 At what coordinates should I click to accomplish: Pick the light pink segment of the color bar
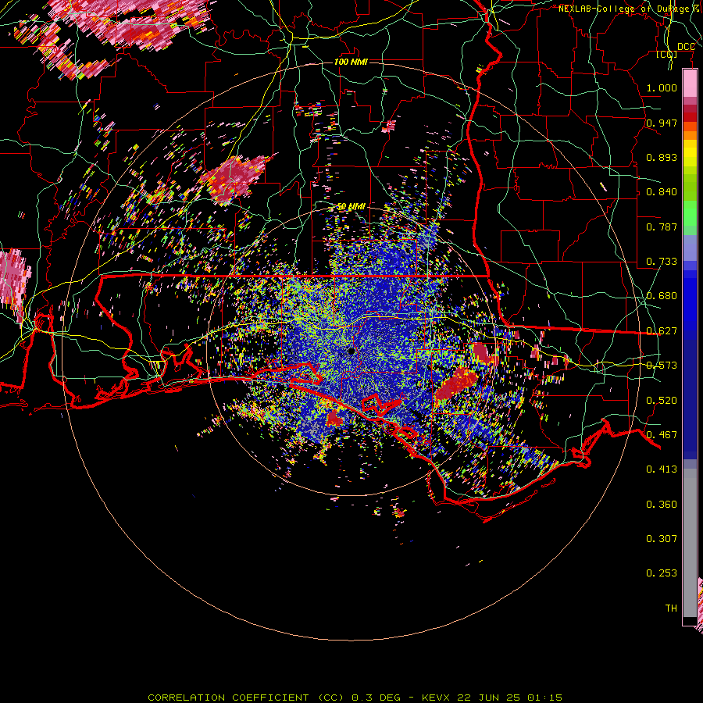[690, 84]
